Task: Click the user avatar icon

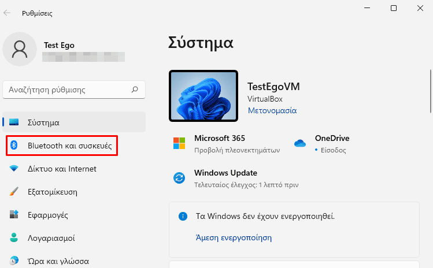Action: 20,49
